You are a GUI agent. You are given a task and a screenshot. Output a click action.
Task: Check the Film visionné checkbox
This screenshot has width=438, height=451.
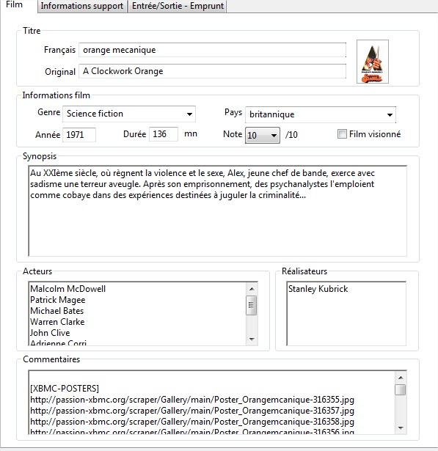tap(342, 134)
